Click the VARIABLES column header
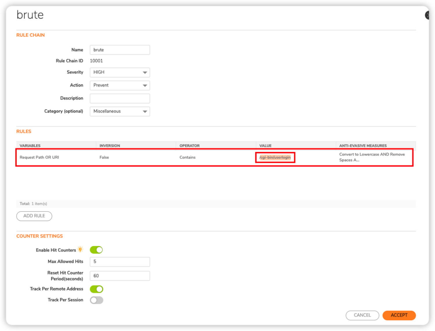This screenshot has width=435, height=331. (x=30, y=145)
